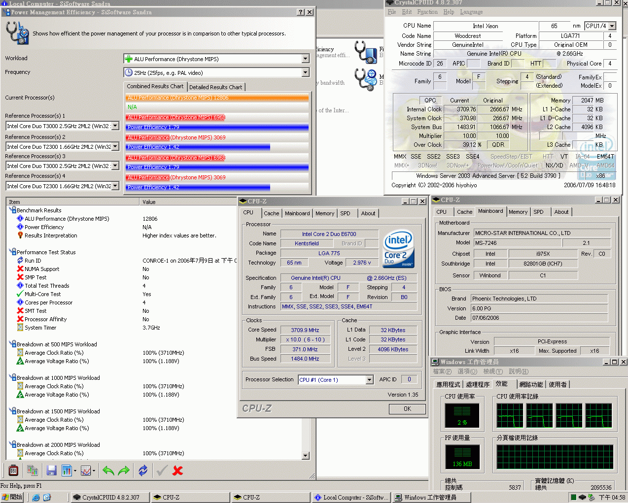Open the Language menu in CrystalCPUID
Image resolution: width=628 pixels, height=503 pixels.
click(x=471, y=12)
